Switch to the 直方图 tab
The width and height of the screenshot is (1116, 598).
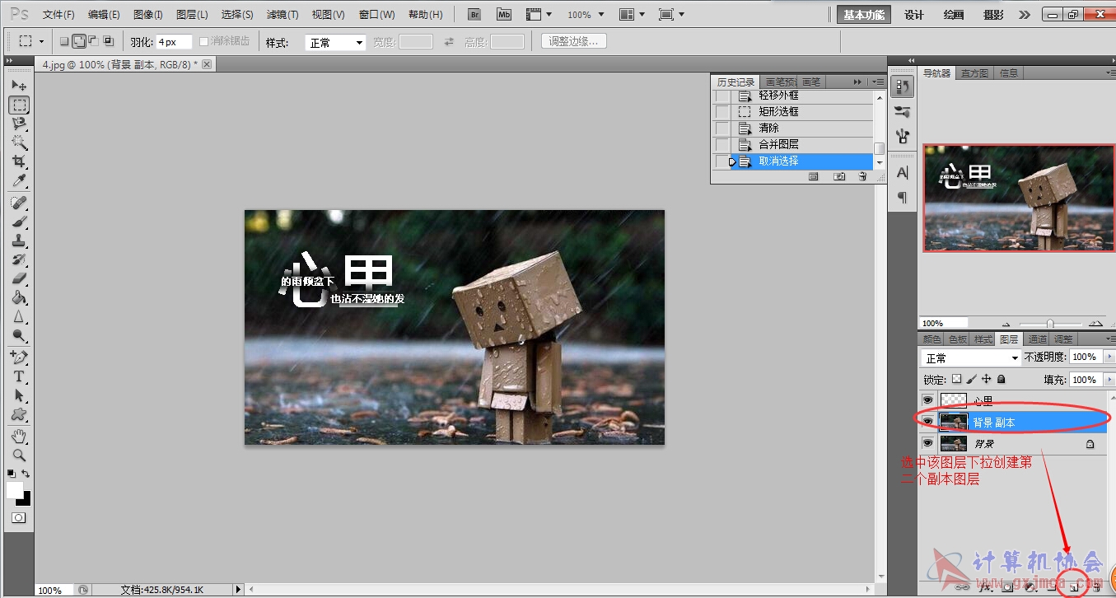pyautogui.click(x=974, y=73)
